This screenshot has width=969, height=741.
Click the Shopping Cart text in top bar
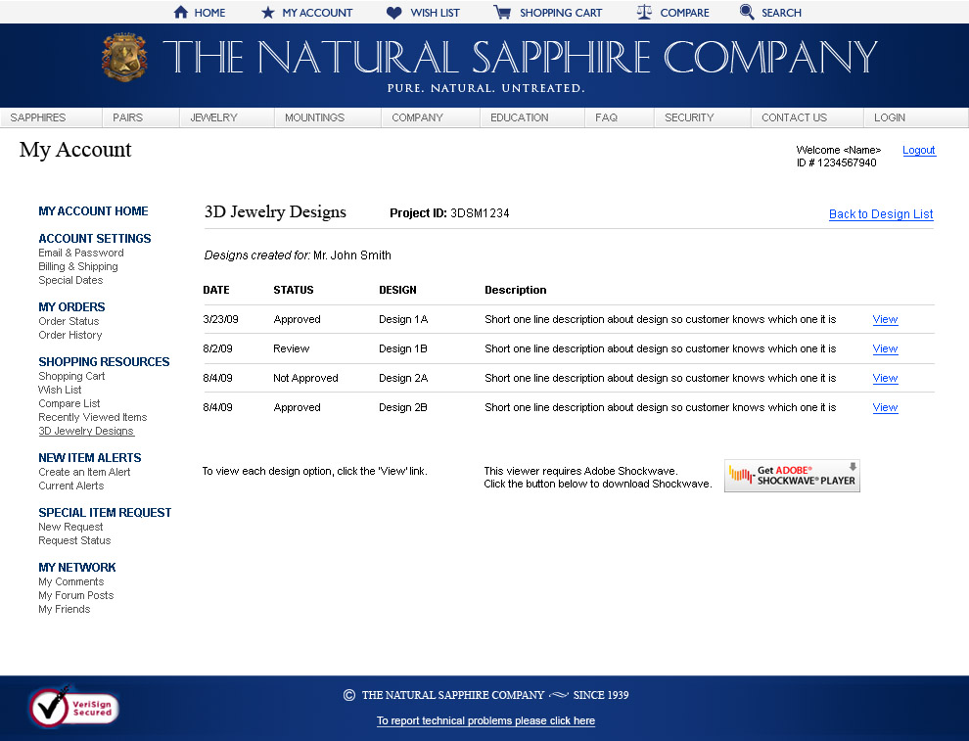pyautogui.click(x=561, y=13)
